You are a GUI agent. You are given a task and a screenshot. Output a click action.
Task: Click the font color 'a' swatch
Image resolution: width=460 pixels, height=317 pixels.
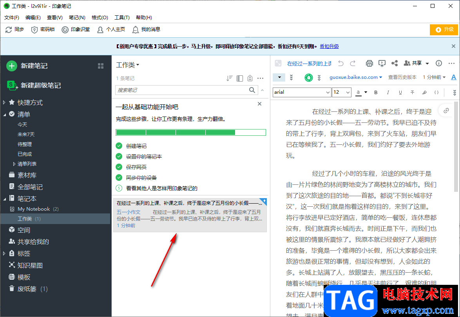(358, 92)
